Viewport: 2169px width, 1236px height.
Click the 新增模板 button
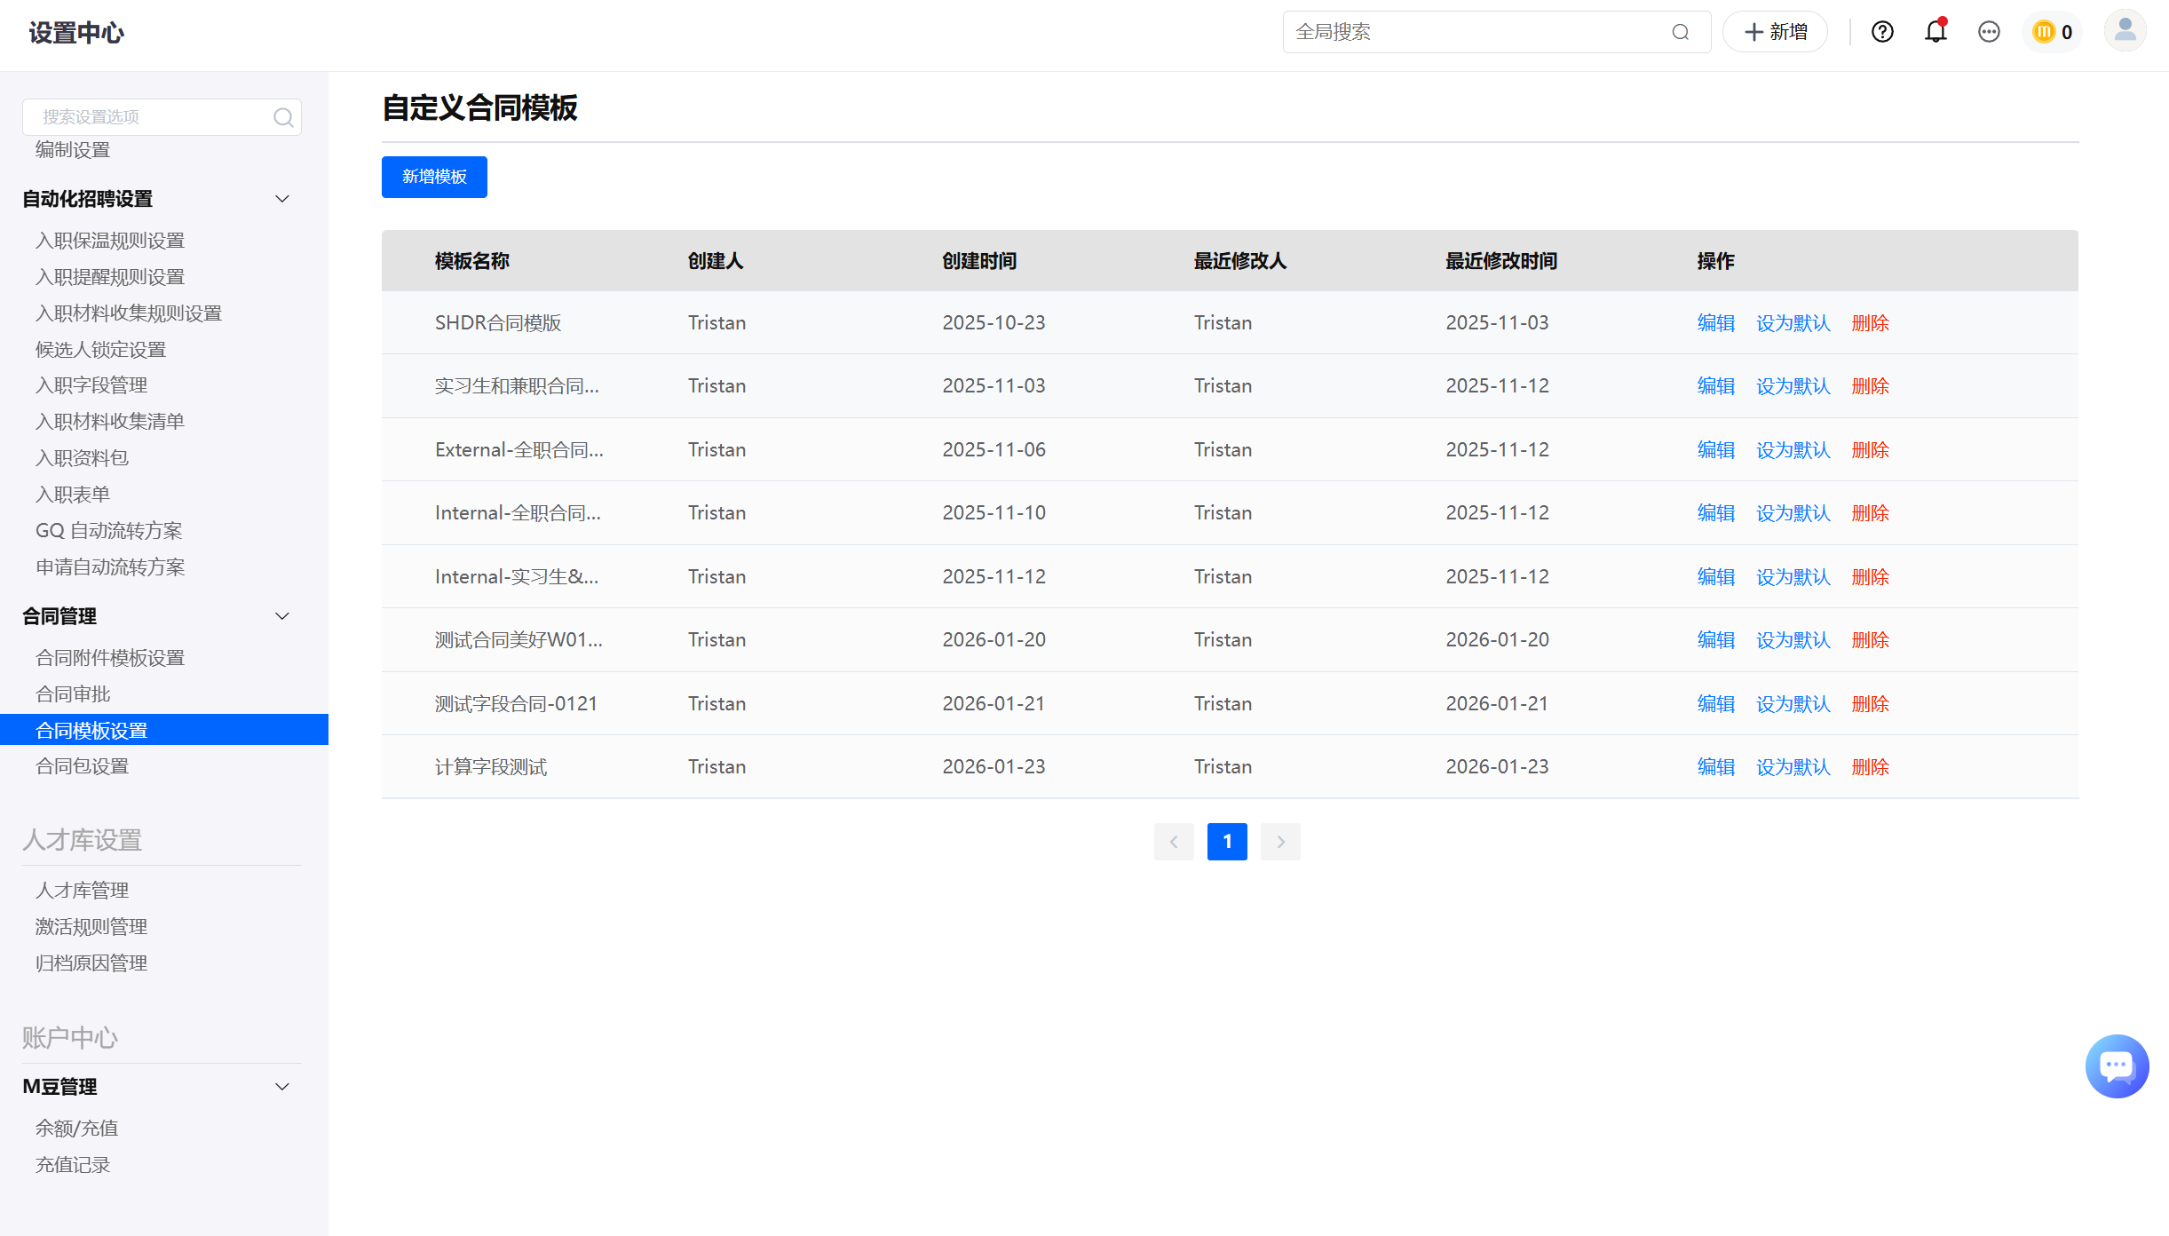pyautogui.click(x=434, y=177)
